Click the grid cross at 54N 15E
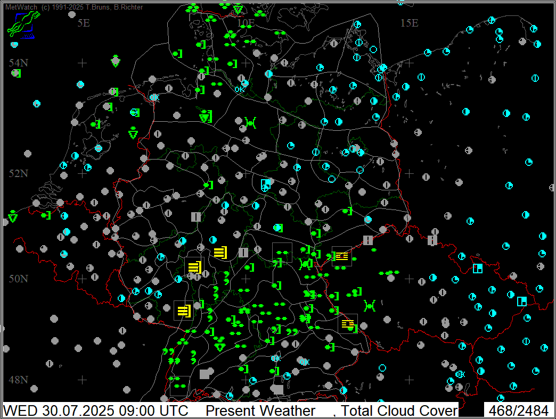This screenshot has height=419, width=556. (409, 63)
